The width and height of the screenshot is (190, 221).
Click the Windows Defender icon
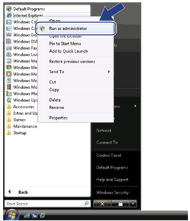9,35
